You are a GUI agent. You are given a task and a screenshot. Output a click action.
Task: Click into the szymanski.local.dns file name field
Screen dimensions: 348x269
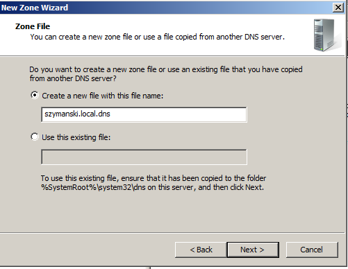point(144,114)
